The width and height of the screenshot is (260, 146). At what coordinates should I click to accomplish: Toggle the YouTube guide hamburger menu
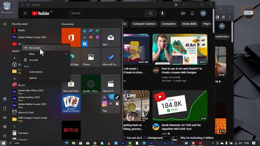pyautogui.click(x=25, y=13)
